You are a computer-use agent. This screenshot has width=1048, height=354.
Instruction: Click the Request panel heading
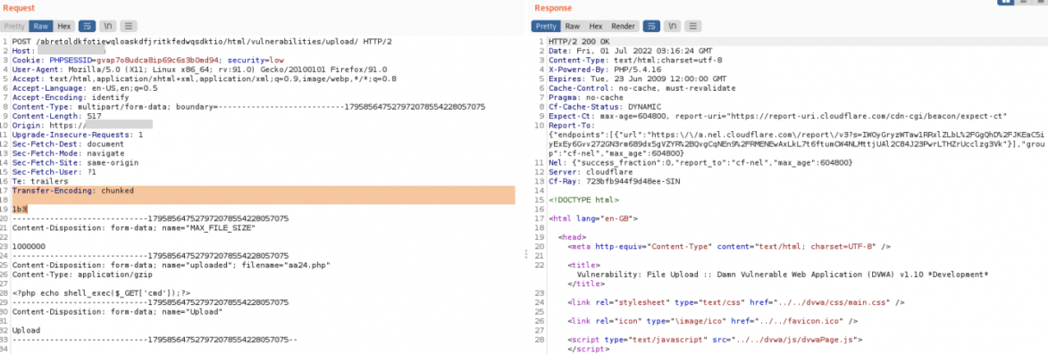click(20, 7)
